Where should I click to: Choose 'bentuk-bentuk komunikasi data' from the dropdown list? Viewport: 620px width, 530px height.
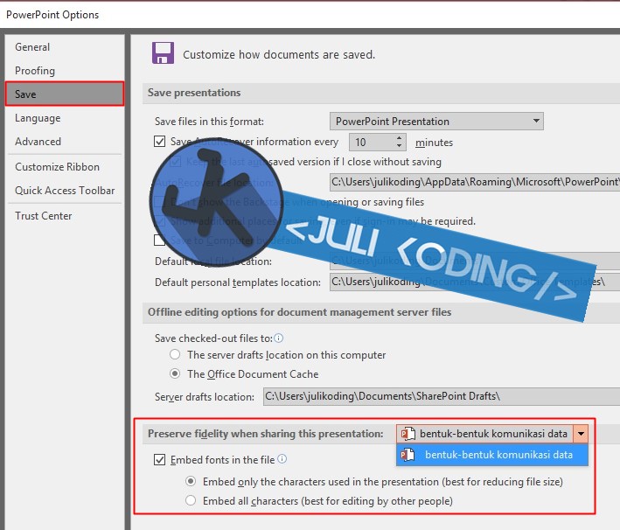491,455
